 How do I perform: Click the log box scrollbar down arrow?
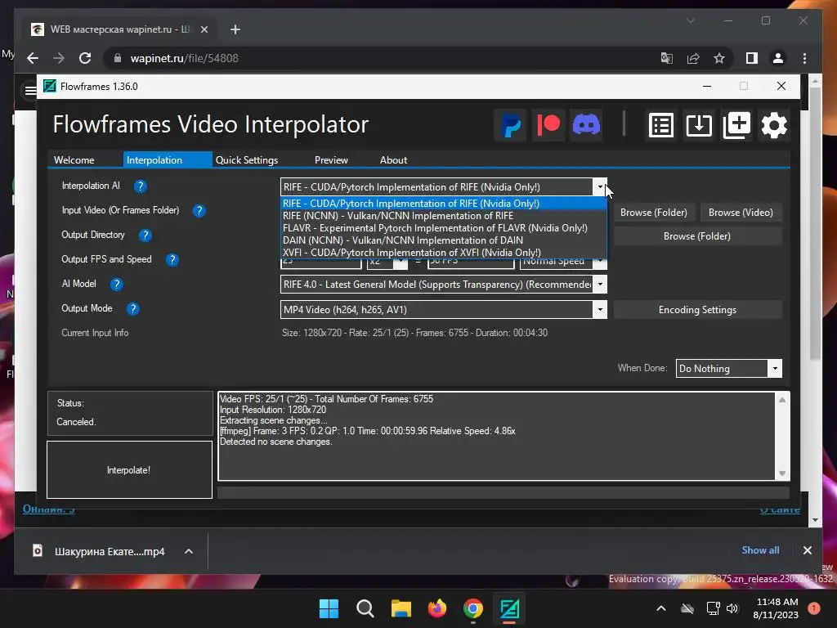point(782,473)
